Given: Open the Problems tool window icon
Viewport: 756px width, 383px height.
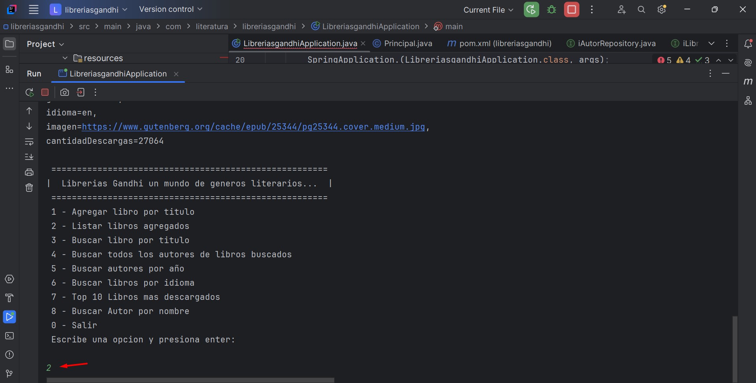Looking at the screenshot, I should pyautogui.click(x=9, y=355).
